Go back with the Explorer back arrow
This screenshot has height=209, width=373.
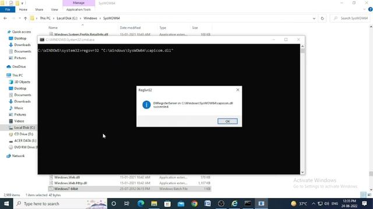pyautogui.click(x=5, y=18)
